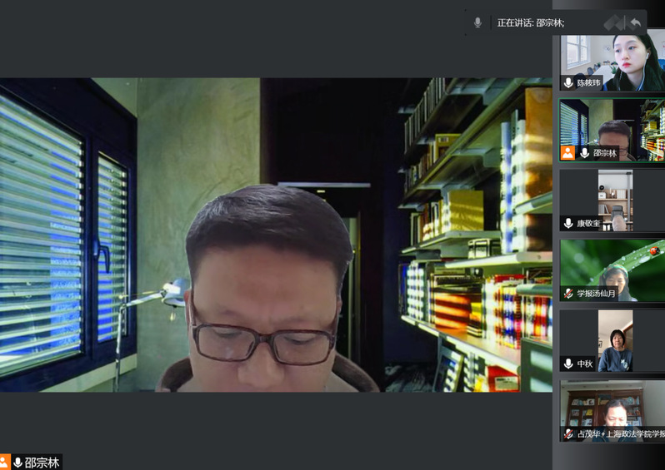
Task: Click the microphone icon in the speaking bar
Action: pos(477,22)
